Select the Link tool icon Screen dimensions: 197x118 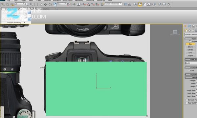(x=3, y=5)
